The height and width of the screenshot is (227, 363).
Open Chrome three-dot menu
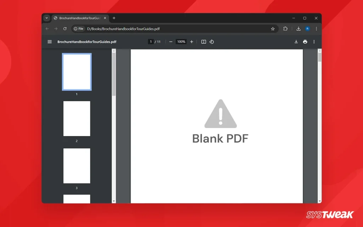316,29
